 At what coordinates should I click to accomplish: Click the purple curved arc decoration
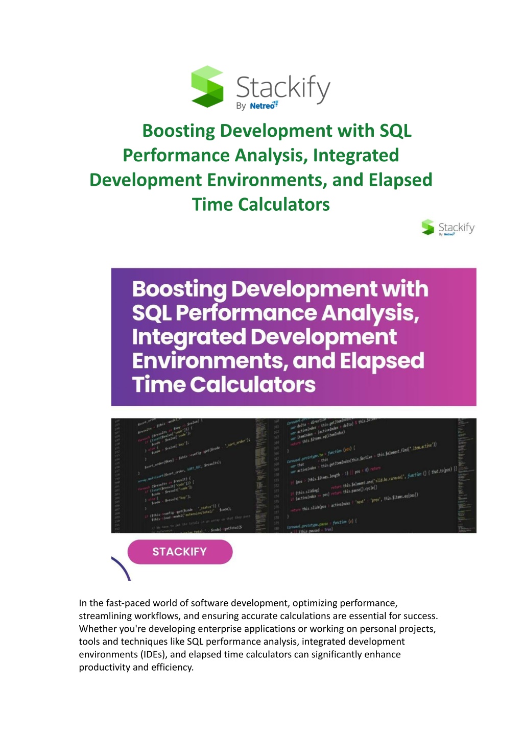122,568
